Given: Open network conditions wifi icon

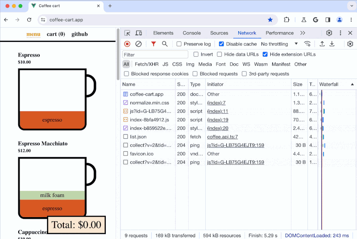Looking at the screenshot, I should [x=307, y=44].
